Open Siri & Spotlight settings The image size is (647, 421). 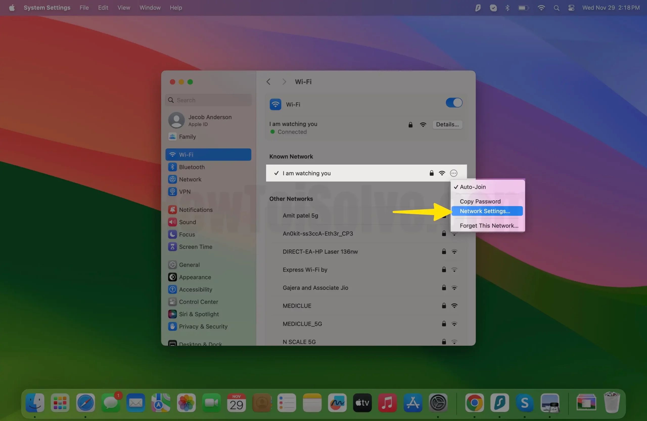pos(198,314)
